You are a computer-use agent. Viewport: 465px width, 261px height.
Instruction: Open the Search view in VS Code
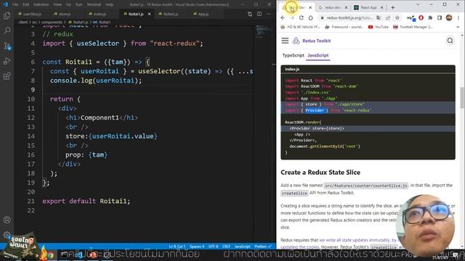[x=7, y=30]
